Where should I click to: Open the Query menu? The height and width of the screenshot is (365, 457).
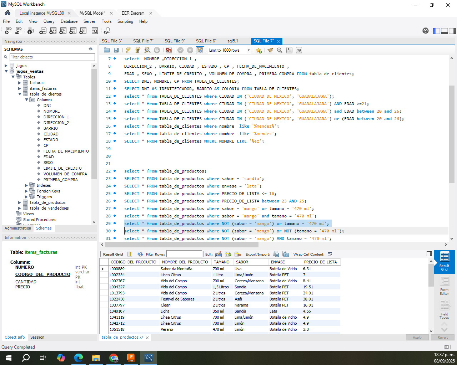(x=49, y=21)
